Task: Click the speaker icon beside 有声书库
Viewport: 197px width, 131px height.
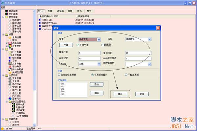Action: pyautogui.click(x=13, y=104)
